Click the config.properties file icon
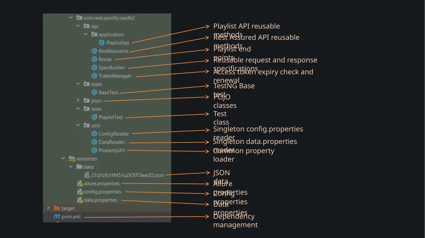The image size is (425, 238). coord(80,192)
